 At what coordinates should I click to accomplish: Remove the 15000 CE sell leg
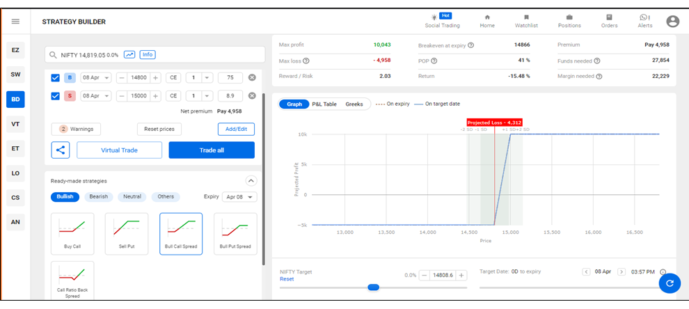point(252,96)
